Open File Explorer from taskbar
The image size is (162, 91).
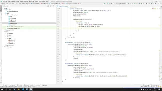18,89
